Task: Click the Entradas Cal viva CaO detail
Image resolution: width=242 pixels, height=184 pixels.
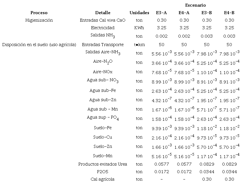Action: pyautogui.click(x=103, y=20)
